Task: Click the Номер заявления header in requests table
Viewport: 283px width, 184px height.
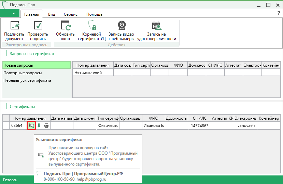Action: [93, 65]
